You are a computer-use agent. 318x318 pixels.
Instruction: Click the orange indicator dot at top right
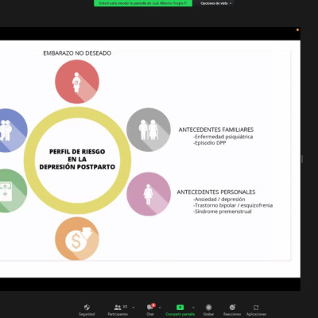point(297,30)
